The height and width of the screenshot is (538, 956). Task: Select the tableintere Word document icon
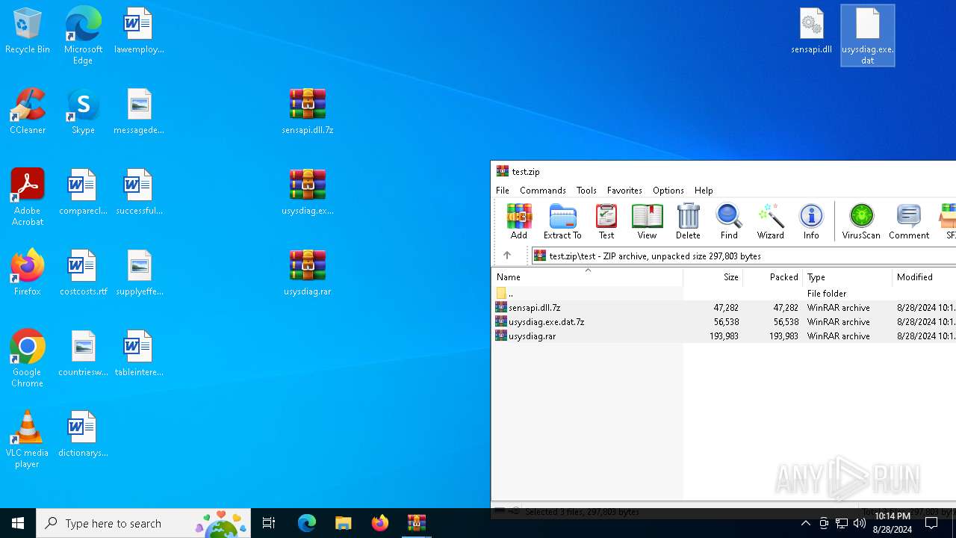click(x=139, y=354)
